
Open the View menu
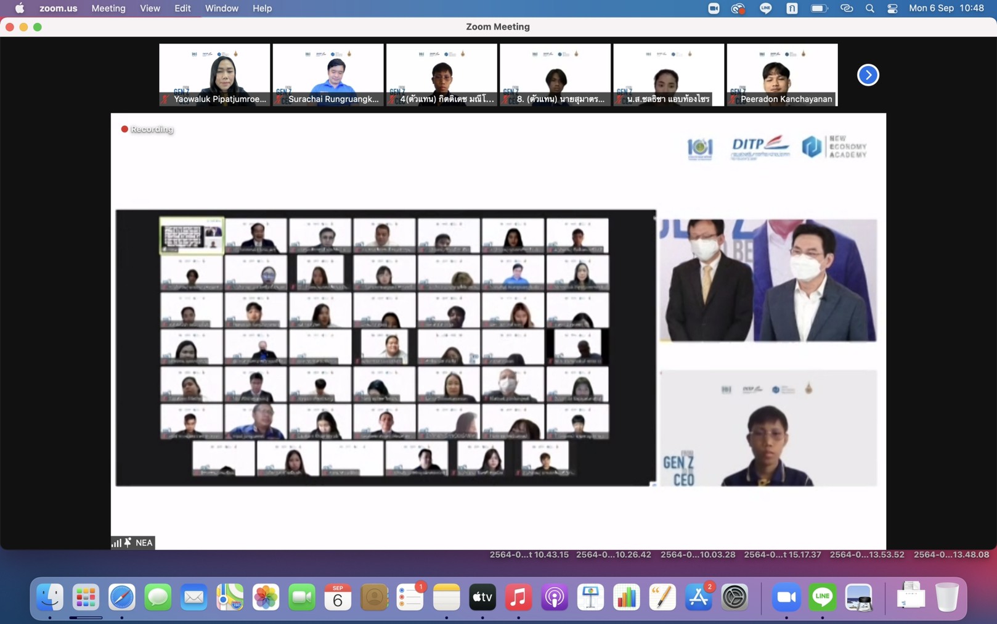[150, 8]
